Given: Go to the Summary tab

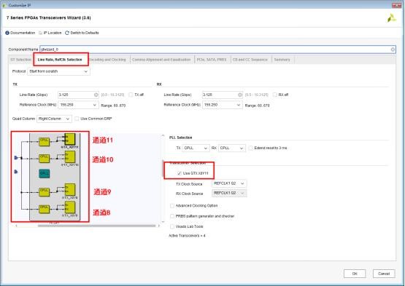Looking at the screenshot, I should pyautogui.click(x=282, y=60).
